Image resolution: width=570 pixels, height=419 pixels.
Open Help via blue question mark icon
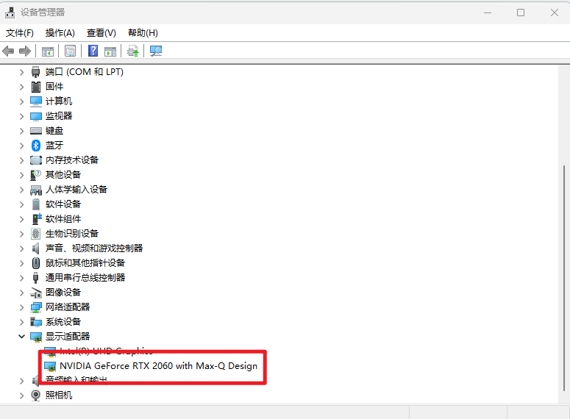click(93, 51)
